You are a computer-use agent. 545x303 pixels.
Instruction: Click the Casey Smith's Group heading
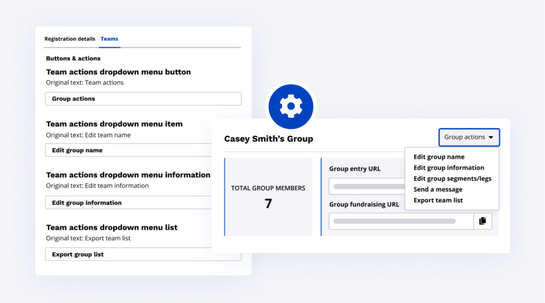click(x=268, y=139)
